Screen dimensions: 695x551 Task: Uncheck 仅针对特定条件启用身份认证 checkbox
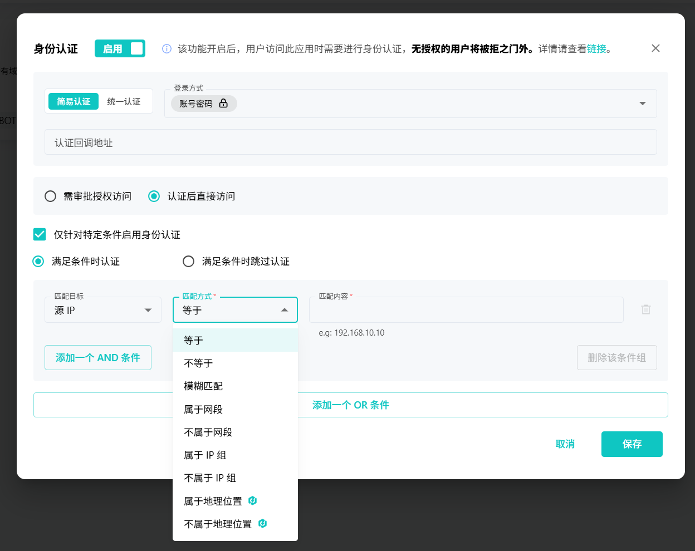pyautogui.click(x=40, y=234)
